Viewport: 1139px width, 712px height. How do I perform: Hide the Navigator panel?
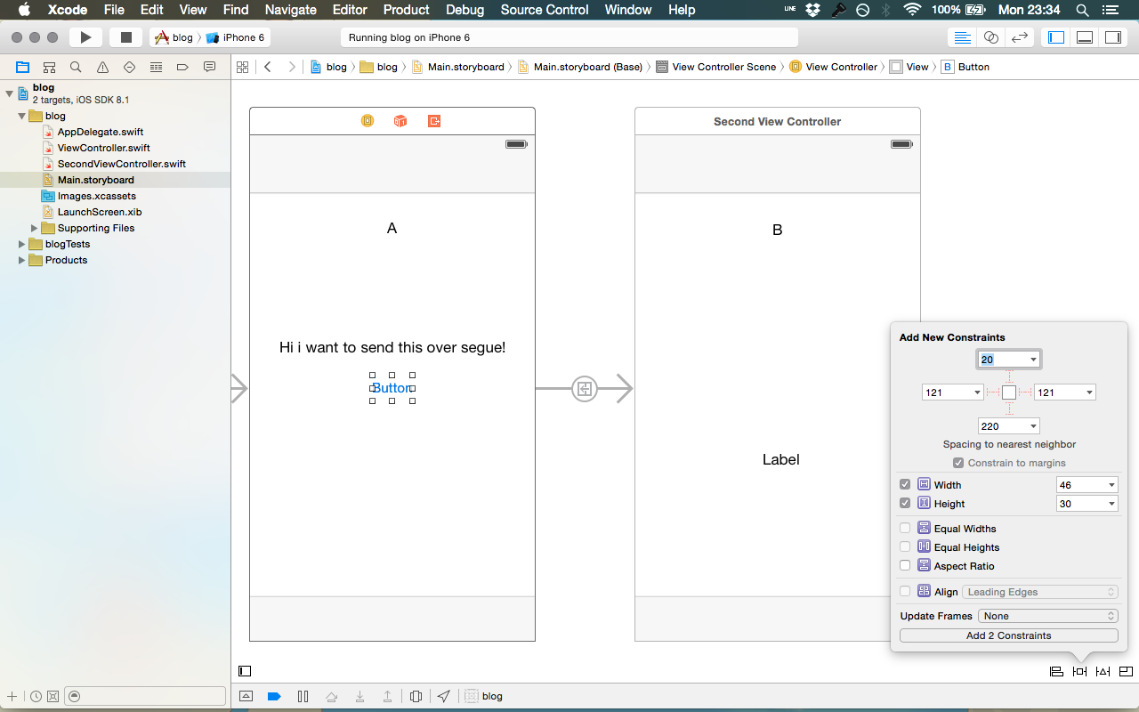pos(1055,37)
